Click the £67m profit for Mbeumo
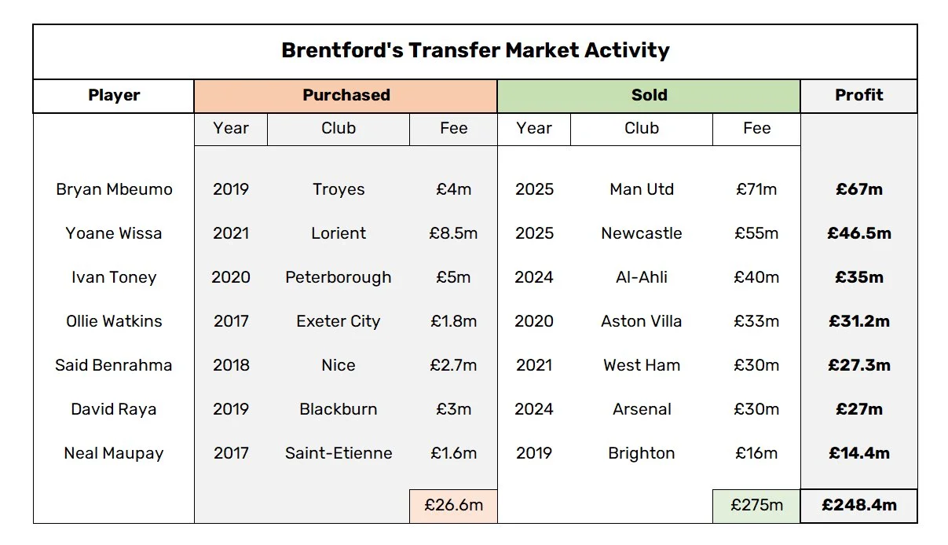Screen dimensions: 948x545 [x=858, y=189]
